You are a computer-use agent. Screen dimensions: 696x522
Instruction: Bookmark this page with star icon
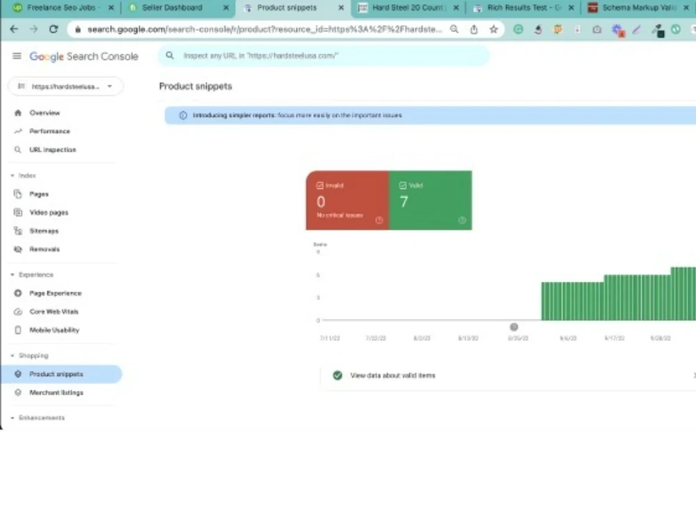pyautogui.click(x=493, y=29)
